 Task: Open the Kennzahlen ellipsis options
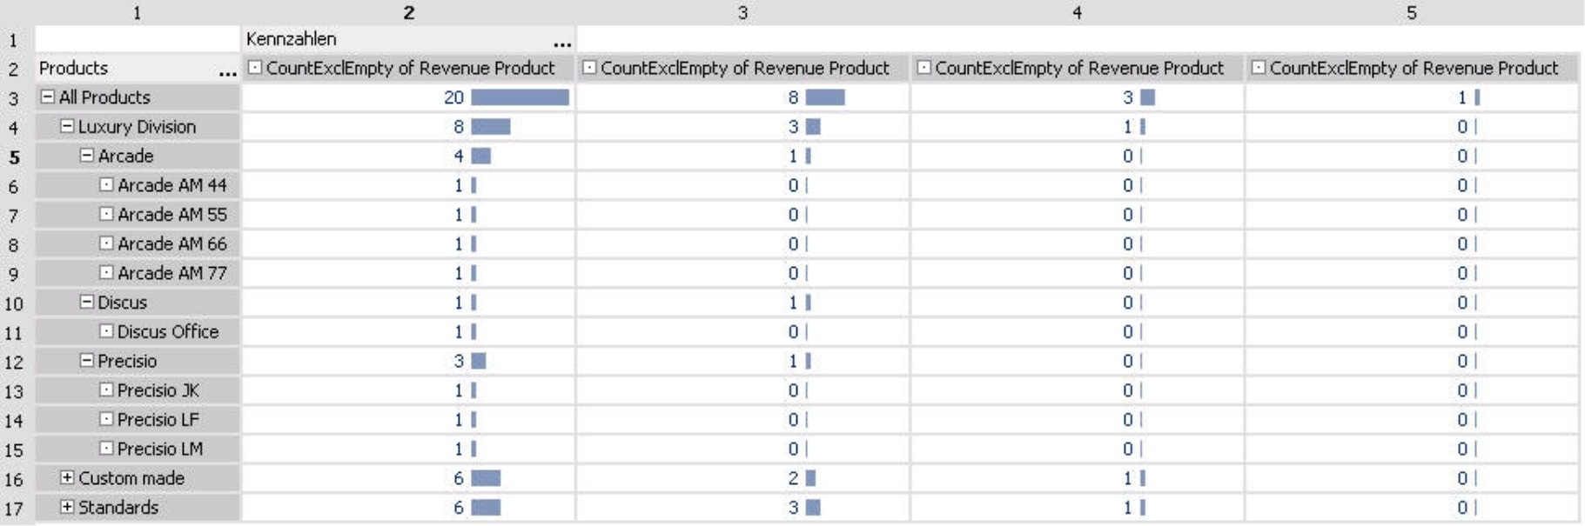point(562,43)
